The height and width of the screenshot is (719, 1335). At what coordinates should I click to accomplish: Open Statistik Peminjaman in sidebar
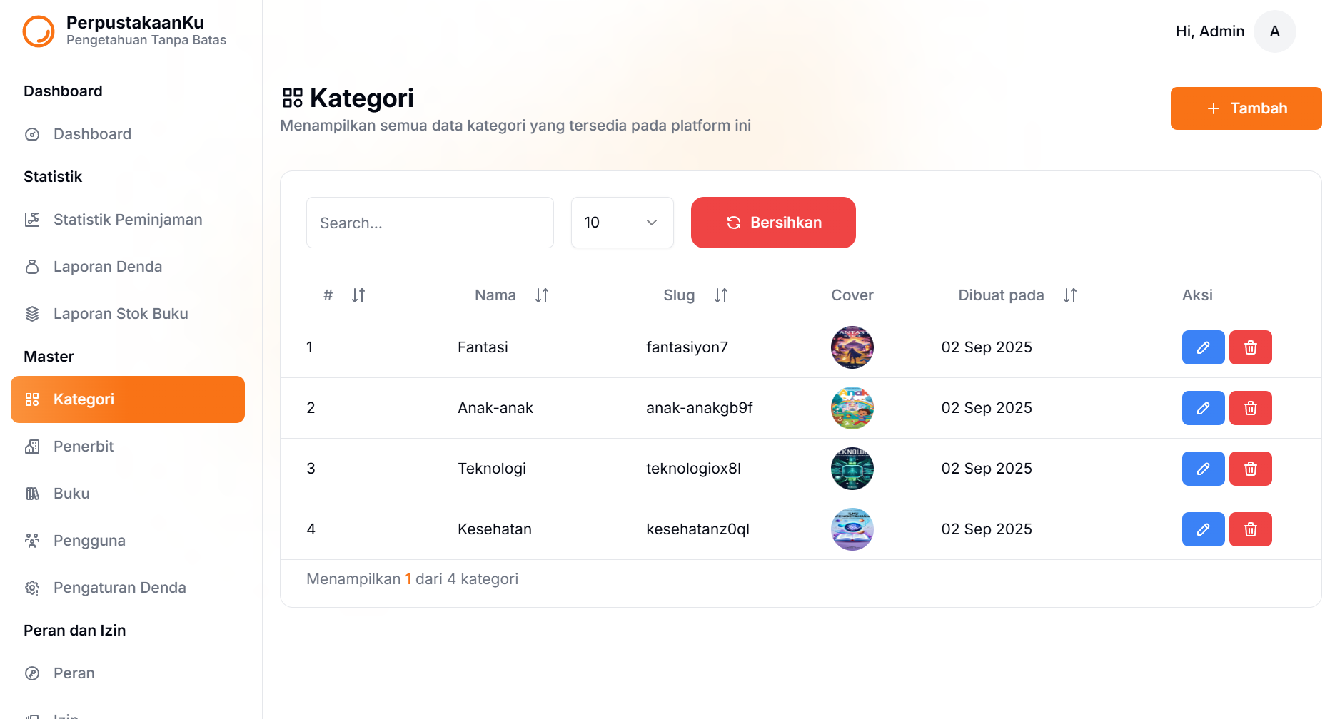[x=128, y=220]
